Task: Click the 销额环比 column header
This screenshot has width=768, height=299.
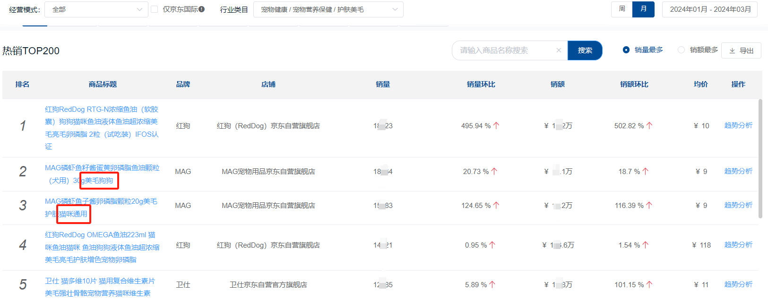Action: tap(634, 84)
